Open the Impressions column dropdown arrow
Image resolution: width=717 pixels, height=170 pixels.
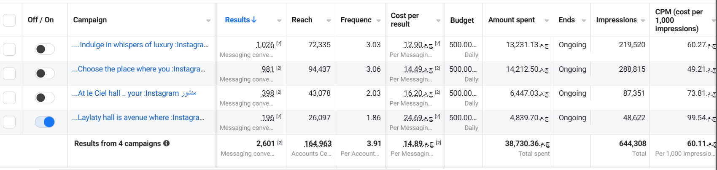[x=643, y=21]
